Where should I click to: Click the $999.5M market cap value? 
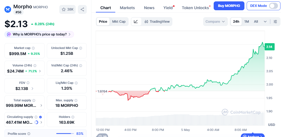pyautogui.click(x=17, y=53)
